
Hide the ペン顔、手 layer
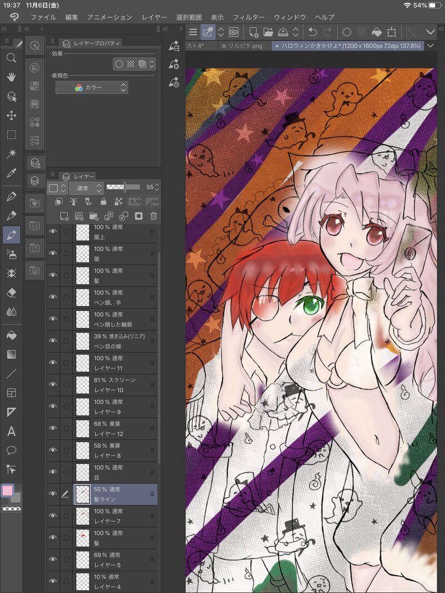click(53, 297)
